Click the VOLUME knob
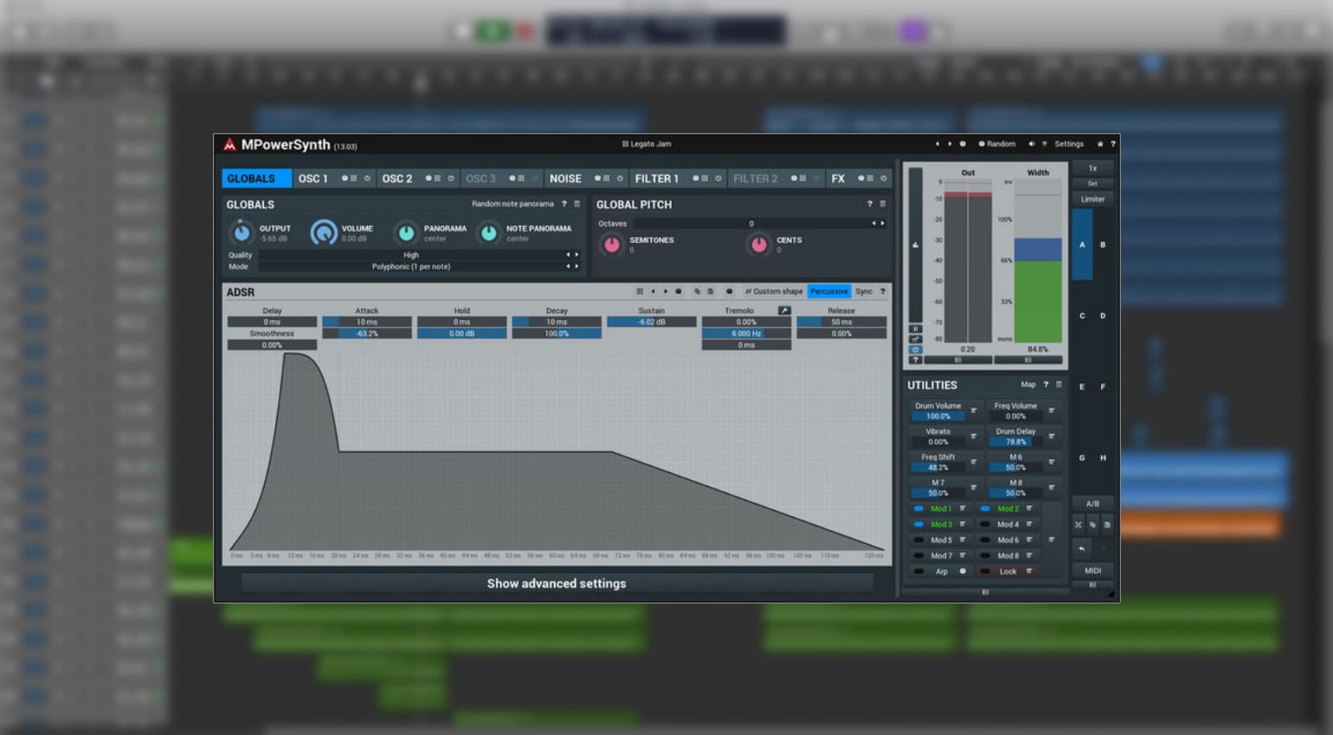The image size is (1333, 735). [324, 233]
